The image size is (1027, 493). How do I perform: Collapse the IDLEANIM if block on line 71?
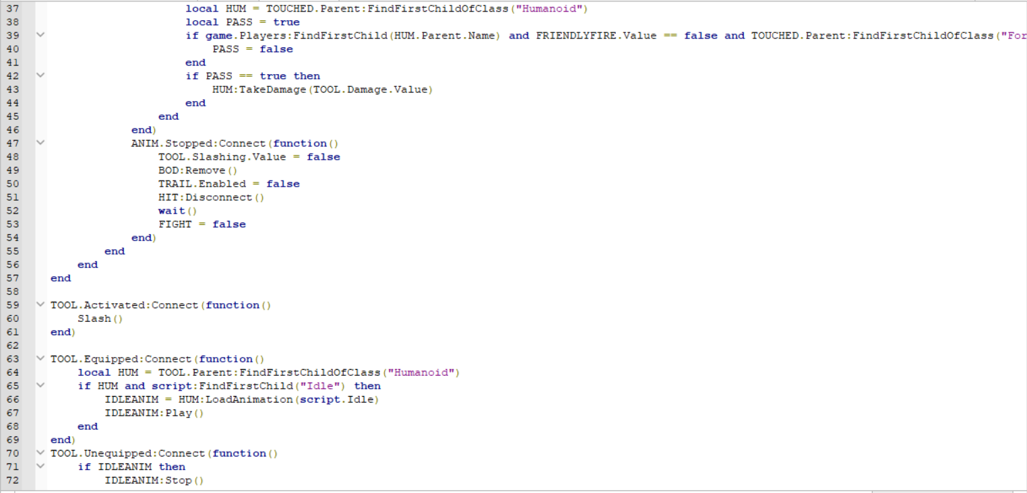39,466
